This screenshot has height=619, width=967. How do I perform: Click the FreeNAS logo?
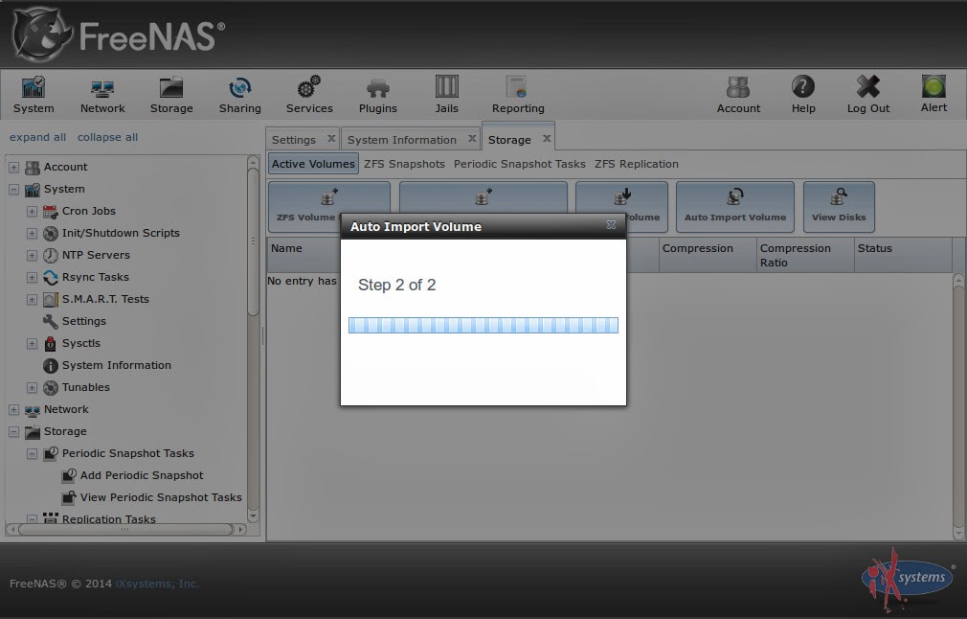[119, 34]
